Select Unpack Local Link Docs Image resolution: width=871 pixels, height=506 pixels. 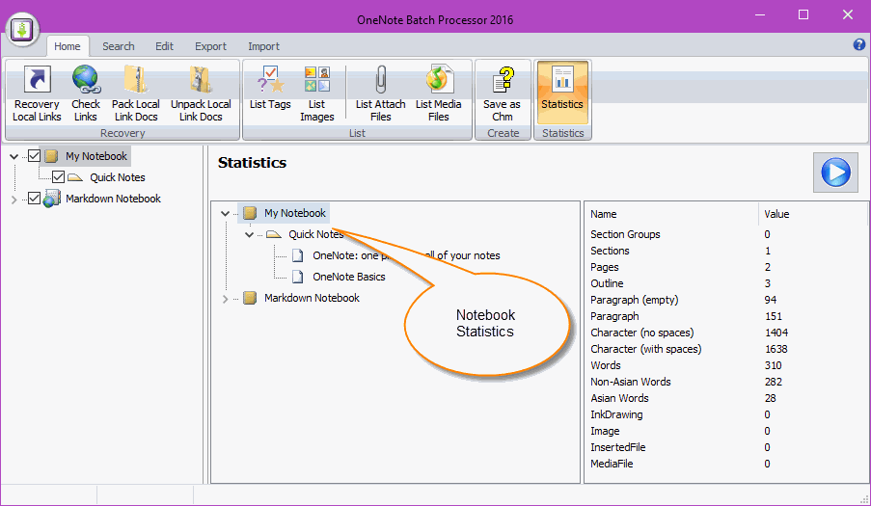point(201,93)
